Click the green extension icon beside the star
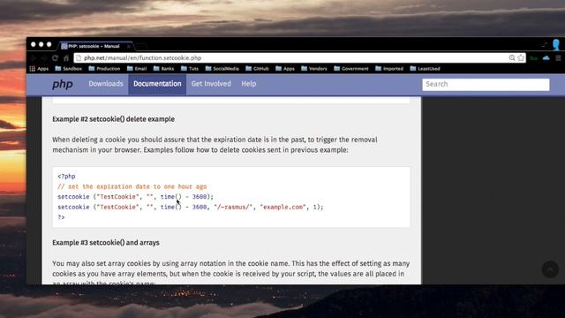The image size is (565, 318). [x=534, y=58]
